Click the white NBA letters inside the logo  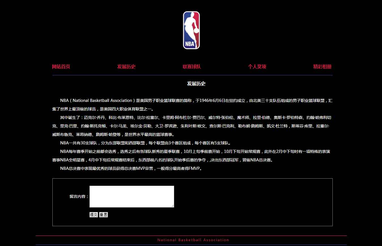pyautogui.click(x=190, y=44)
